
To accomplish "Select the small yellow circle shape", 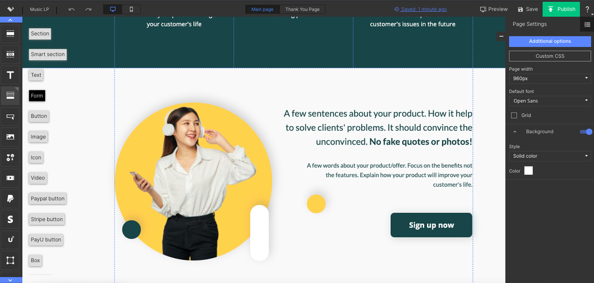I will click(316, 204).
